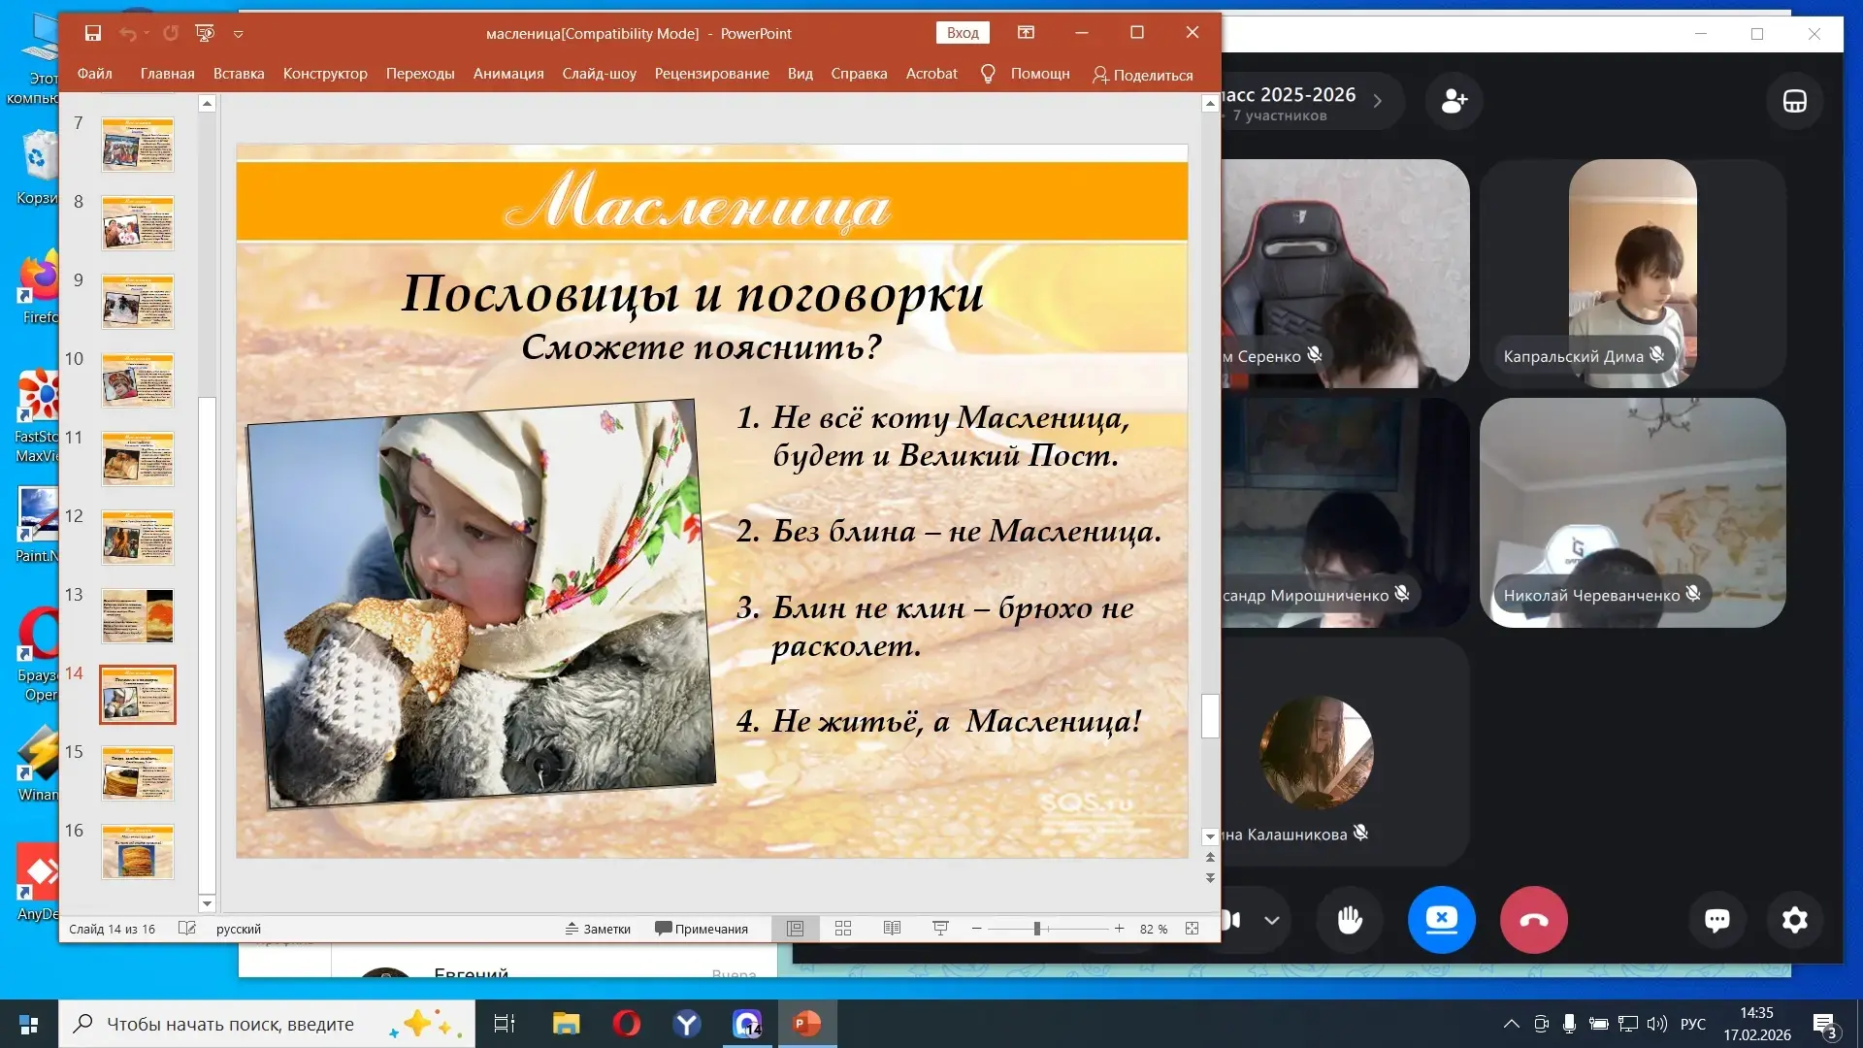Expand the class chat title chevron
1863x1048 pixels.
(x=1377, y=101)
